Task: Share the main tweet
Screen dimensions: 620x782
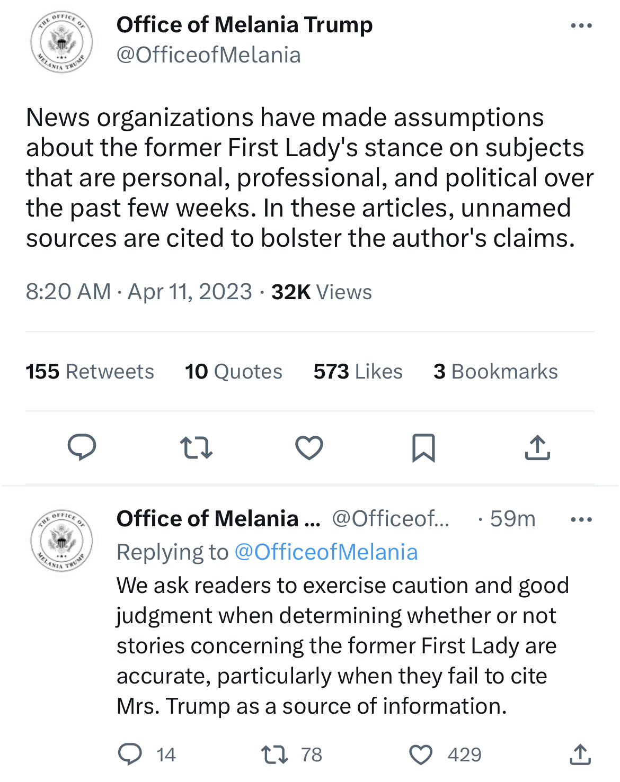Action: [537, 447]
